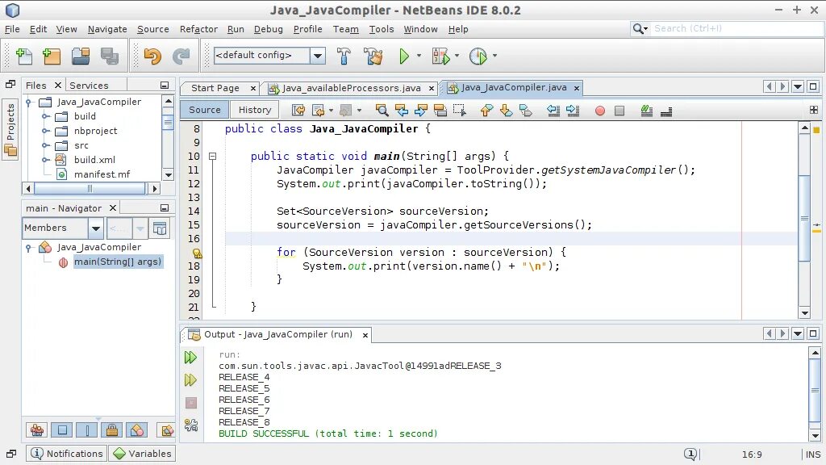Click the Open Project toolbar icon
This screenshot has height=465, width=826.
coord(81,56)
